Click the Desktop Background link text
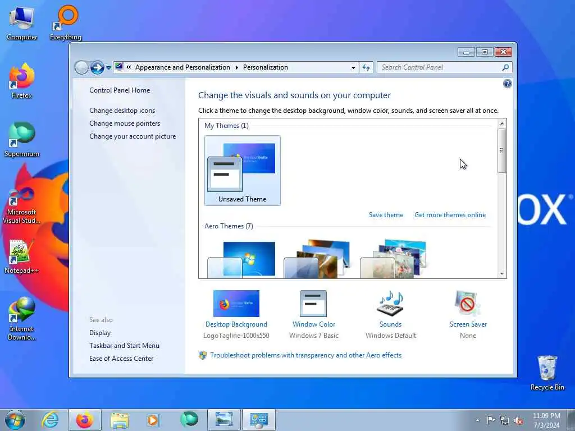The height and width of the screenshot is (431, 575). tap(236, 324)
